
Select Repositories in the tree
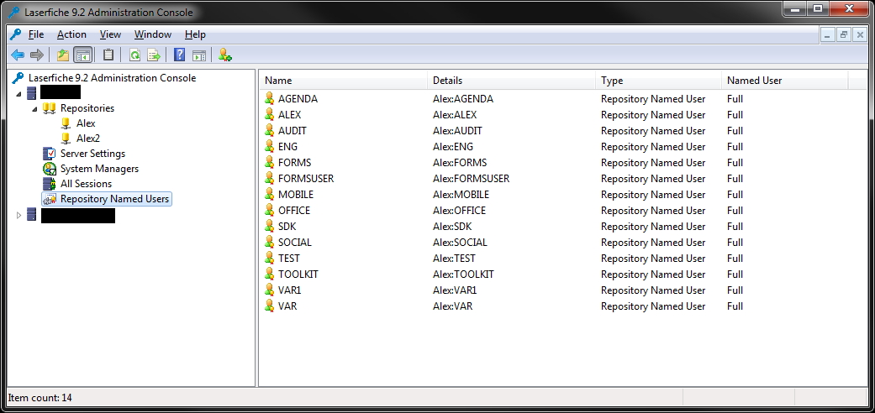(x=87, y=108)
